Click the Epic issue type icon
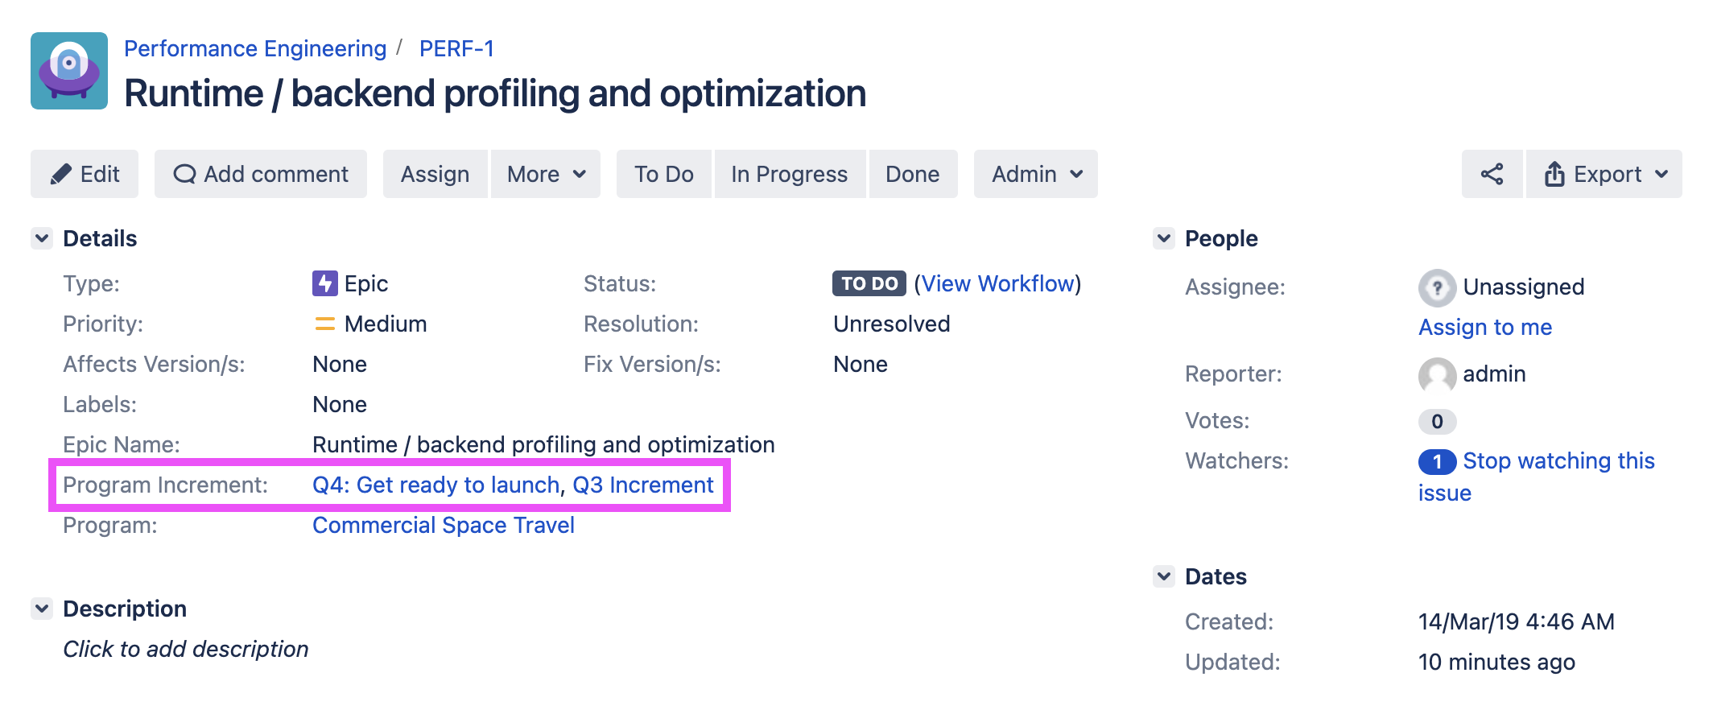The width and height of the screenshot is (1713, 710). coord(324,283)
